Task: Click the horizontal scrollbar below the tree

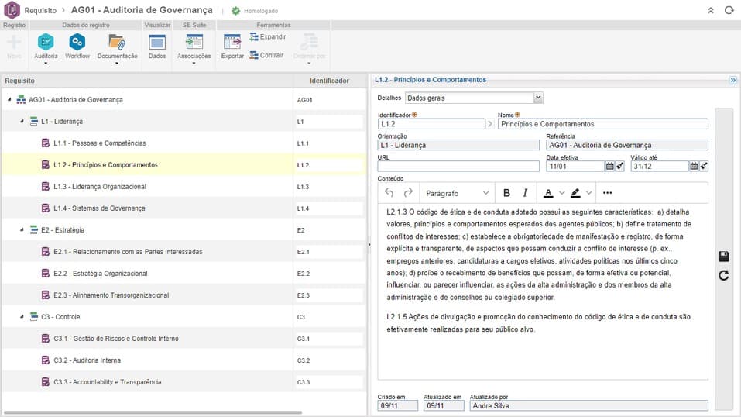Action: click(x=153, y=413)
